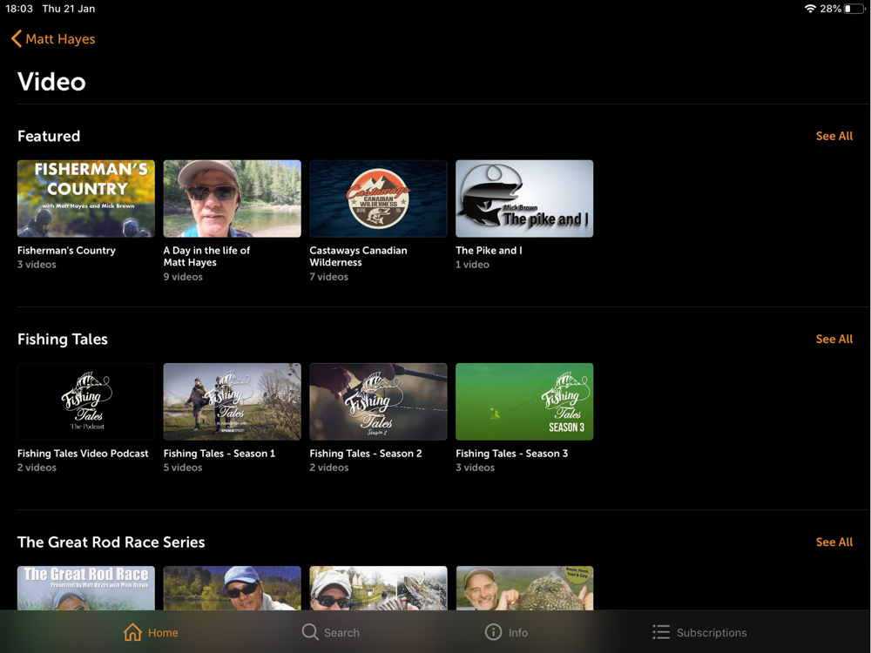Check the Wi-Fi status icon

click(810, 9)
